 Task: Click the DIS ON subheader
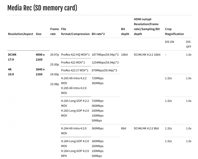[169, 42]
